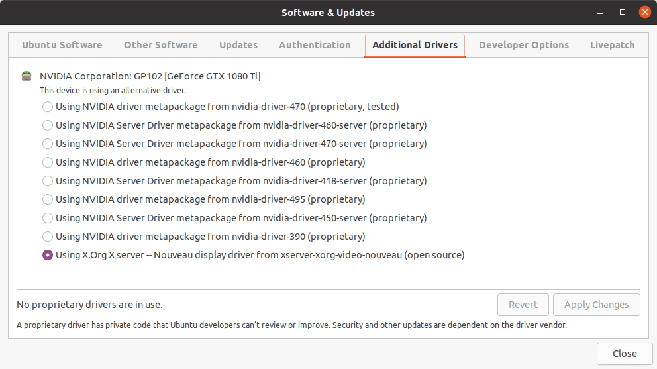Viewport: 657px width, 369px height.
Task: Select nvidia-driver-470 proprietary tested driver
Action: (x=48, y=107)
